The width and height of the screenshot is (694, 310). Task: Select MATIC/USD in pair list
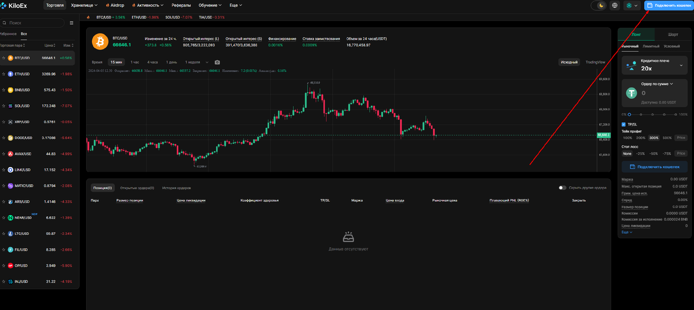click(38, 186)
